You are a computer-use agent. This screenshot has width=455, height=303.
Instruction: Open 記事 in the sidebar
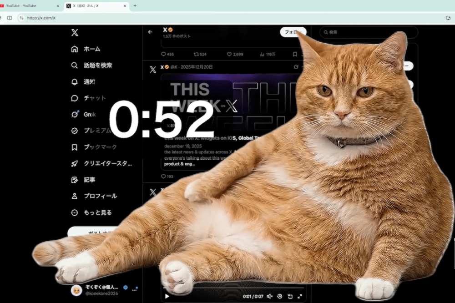pos(83,180)
